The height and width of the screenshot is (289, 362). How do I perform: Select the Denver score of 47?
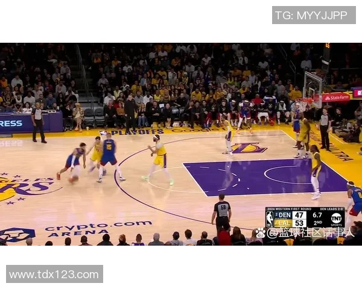point(299,214)
